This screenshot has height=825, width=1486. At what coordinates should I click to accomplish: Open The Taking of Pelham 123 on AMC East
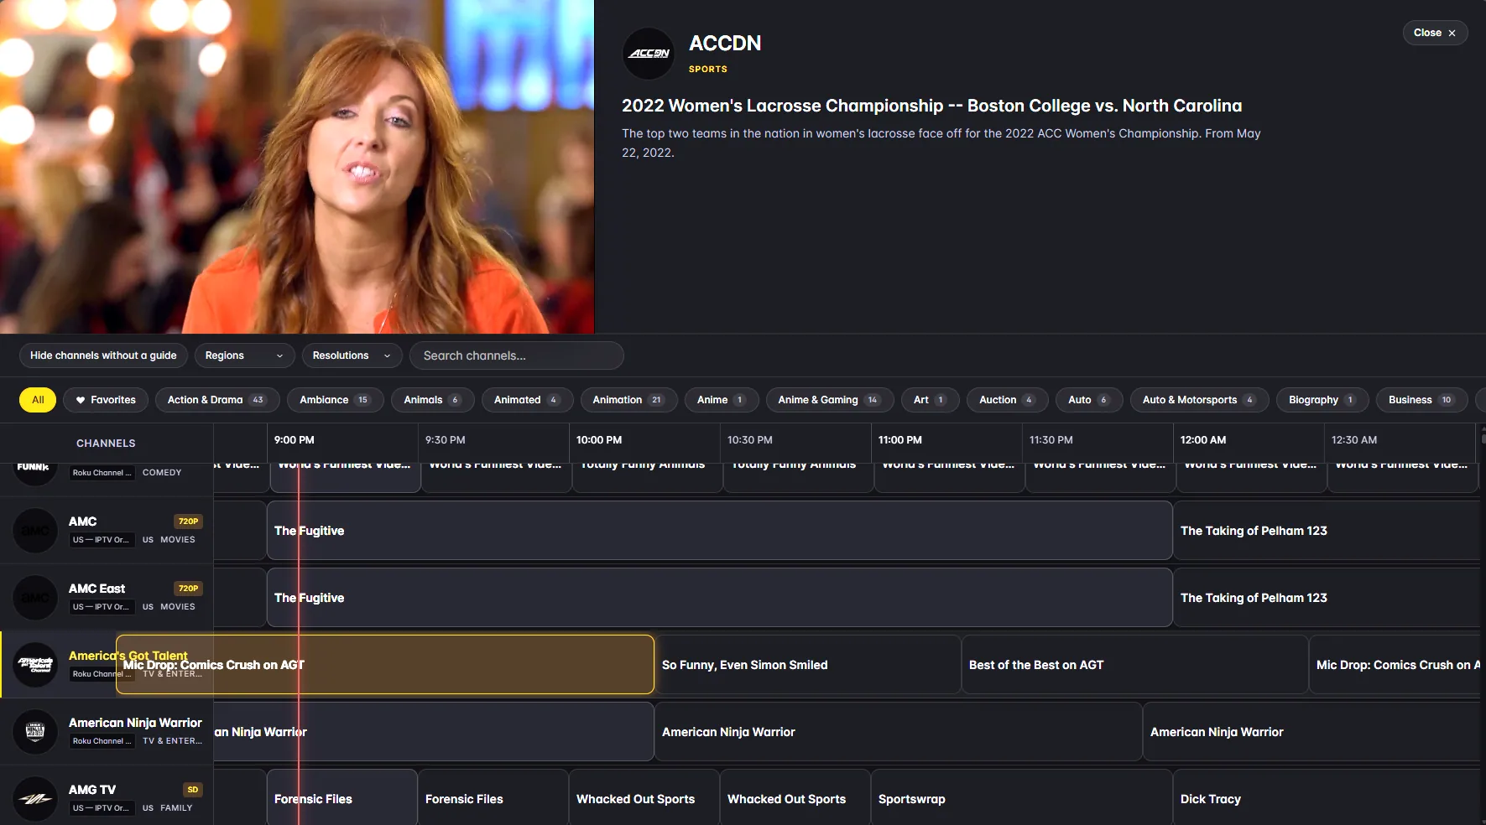(1327, 598)
